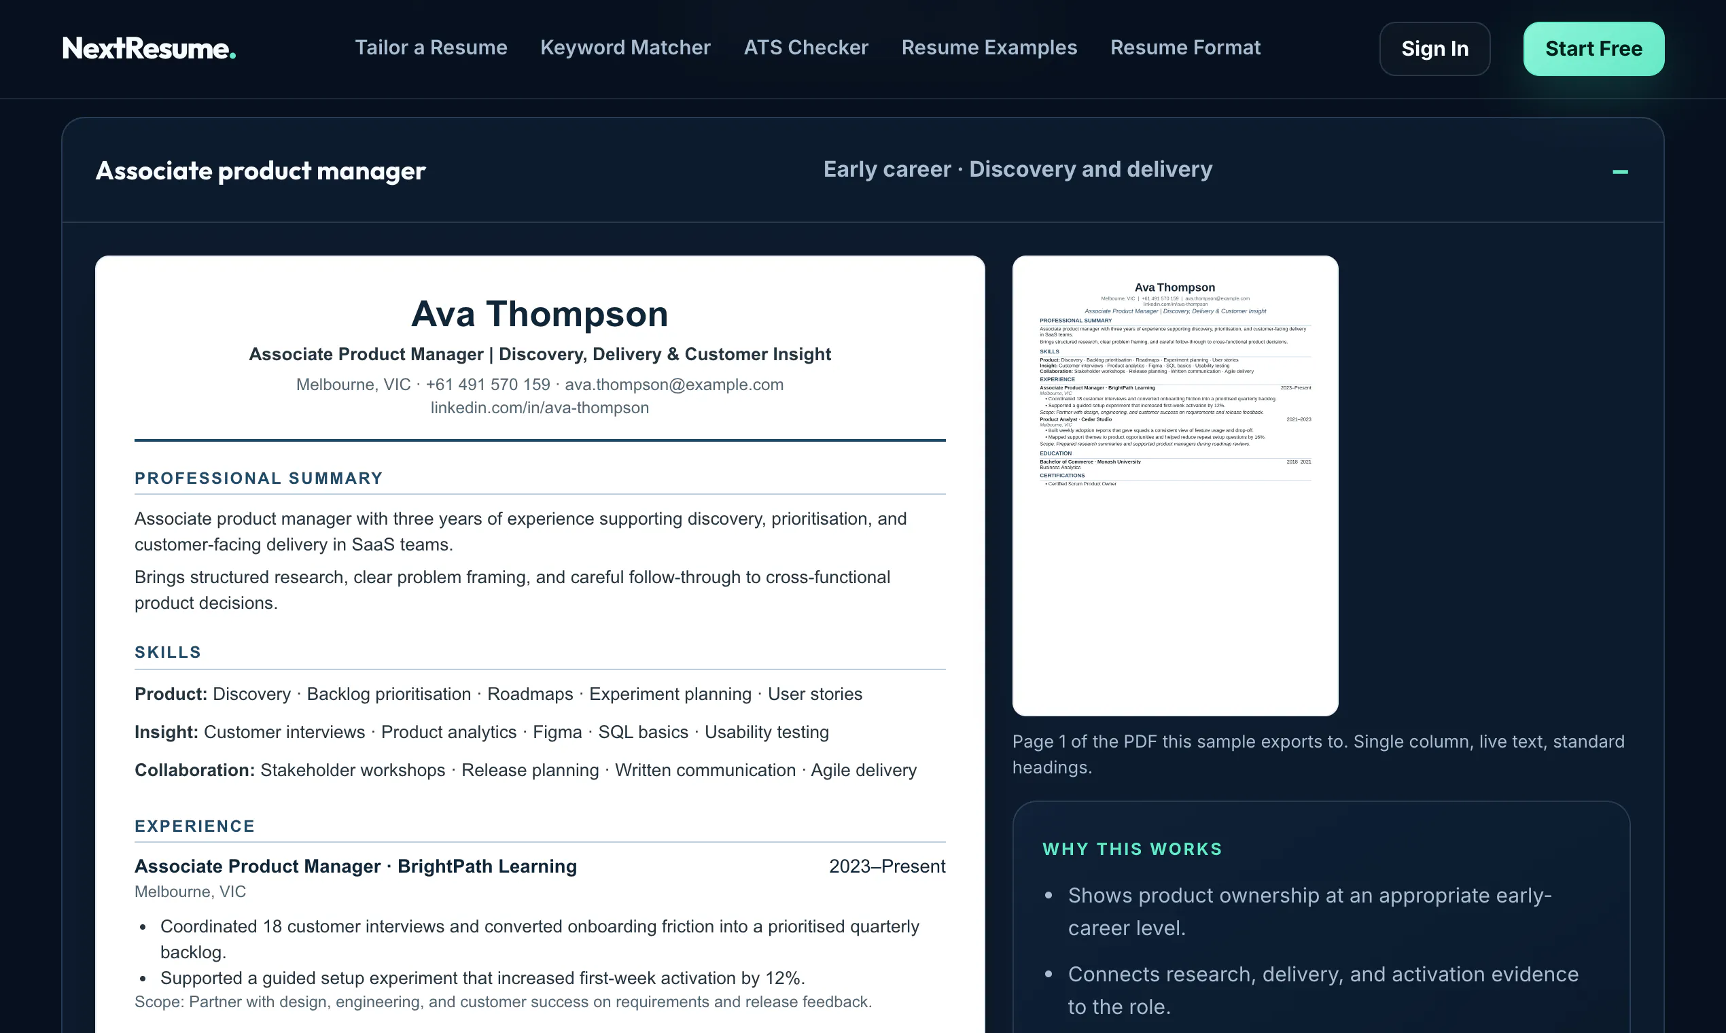Select the Ava Thompson name heading
The width and height of the screenshot is (1726, 1033).
[540, 314]
